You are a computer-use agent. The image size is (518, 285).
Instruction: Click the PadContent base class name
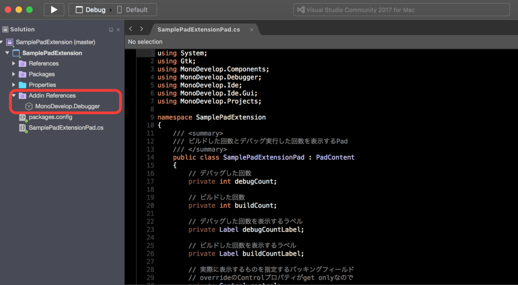335,157
